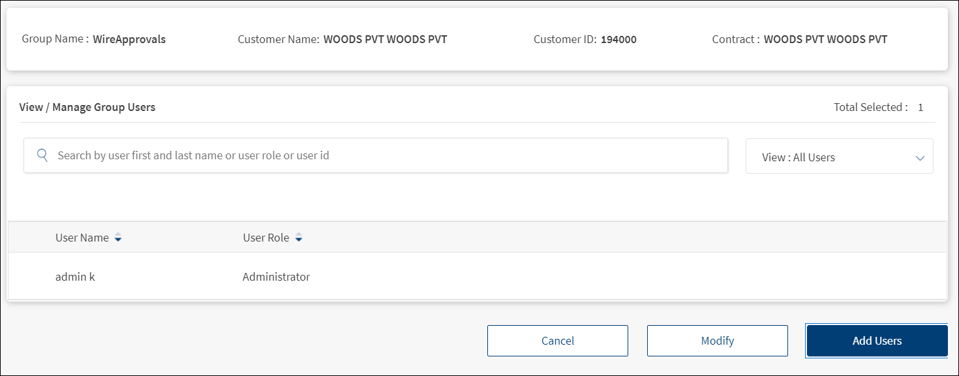Screen dimensions: 959x376
Task: Click the Total Selected count
Action: [x=921, y=108]
